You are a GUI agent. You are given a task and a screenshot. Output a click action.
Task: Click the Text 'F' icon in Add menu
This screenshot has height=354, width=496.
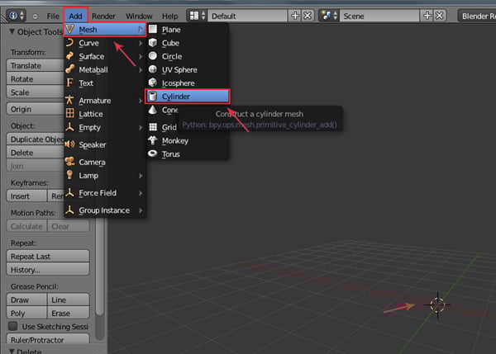point(69,83)
